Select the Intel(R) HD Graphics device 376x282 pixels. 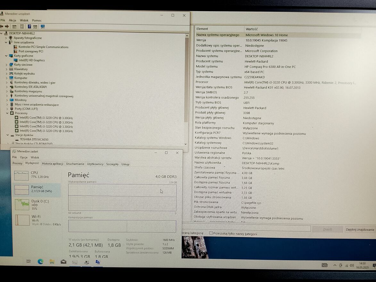(x=32, y=60)
